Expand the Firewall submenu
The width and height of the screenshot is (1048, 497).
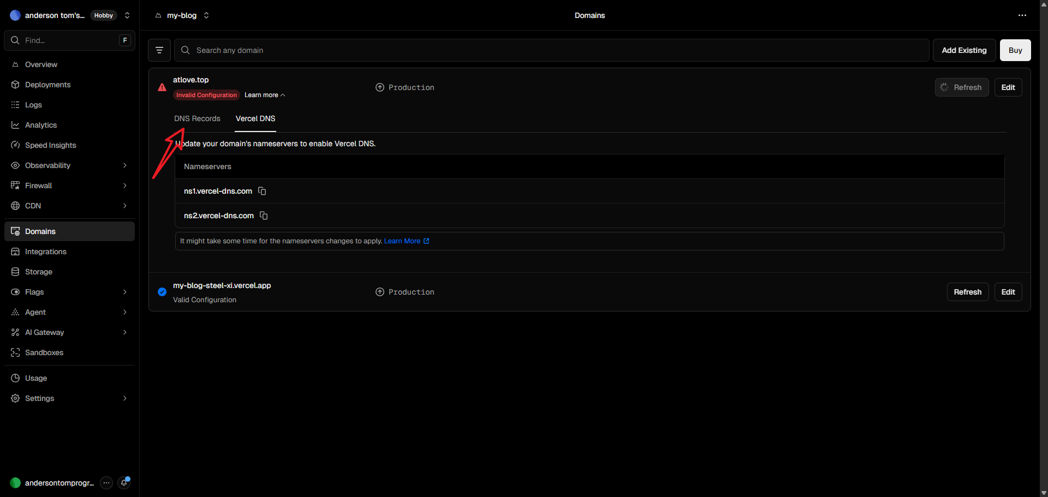tap(125, 185)
